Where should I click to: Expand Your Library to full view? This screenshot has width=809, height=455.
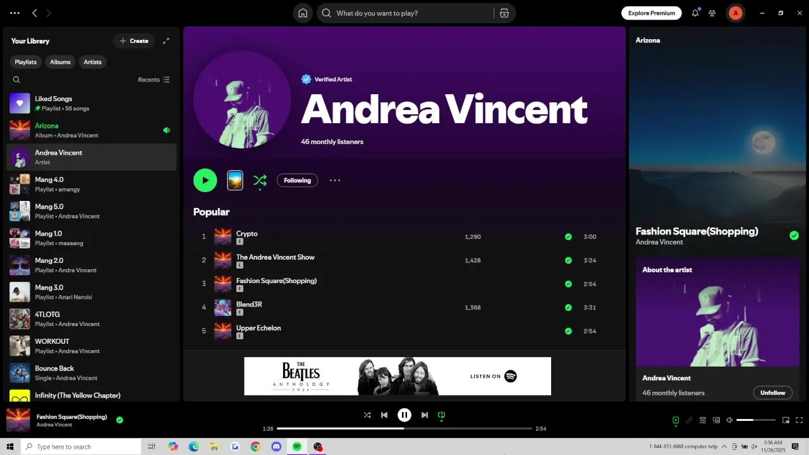166,41
